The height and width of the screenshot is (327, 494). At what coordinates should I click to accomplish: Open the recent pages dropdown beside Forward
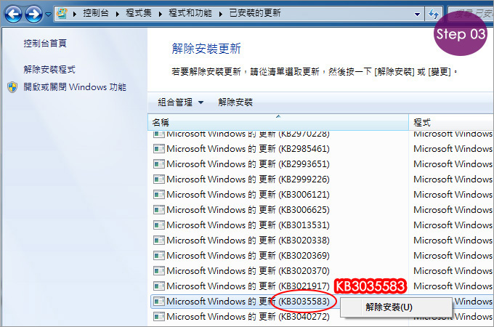pos(48,15)
